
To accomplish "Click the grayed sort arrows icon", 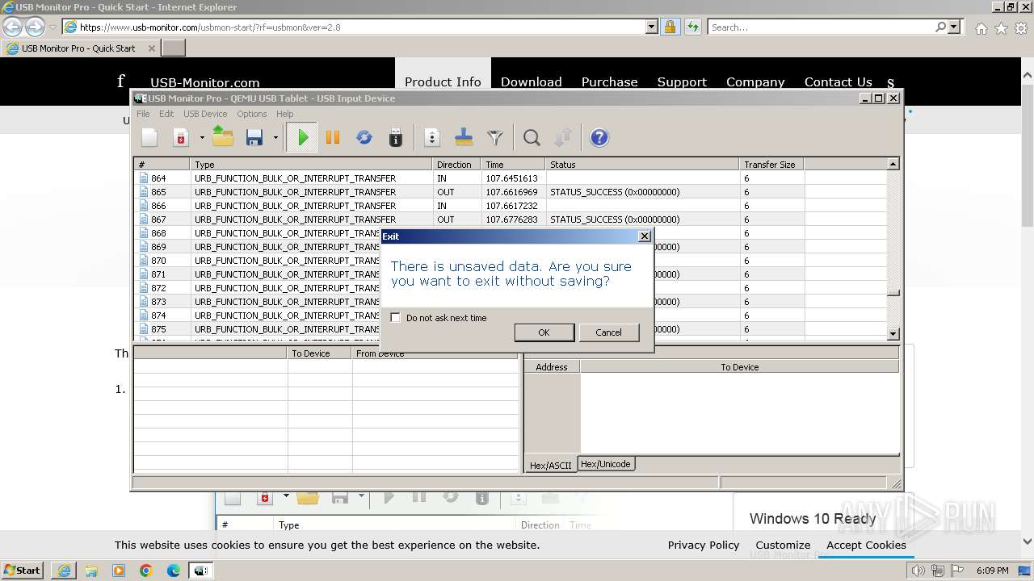I will pos(563,138).
